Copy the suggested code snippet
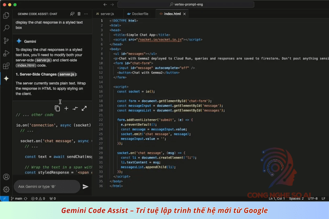The width and height of the screenshot is (329, 219). coord(57,108)
